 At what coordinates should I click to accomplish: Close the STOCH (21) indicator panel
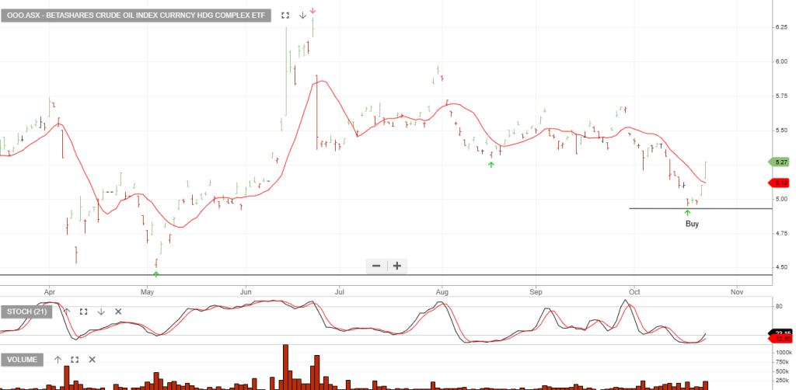click(x=118, y=312)
